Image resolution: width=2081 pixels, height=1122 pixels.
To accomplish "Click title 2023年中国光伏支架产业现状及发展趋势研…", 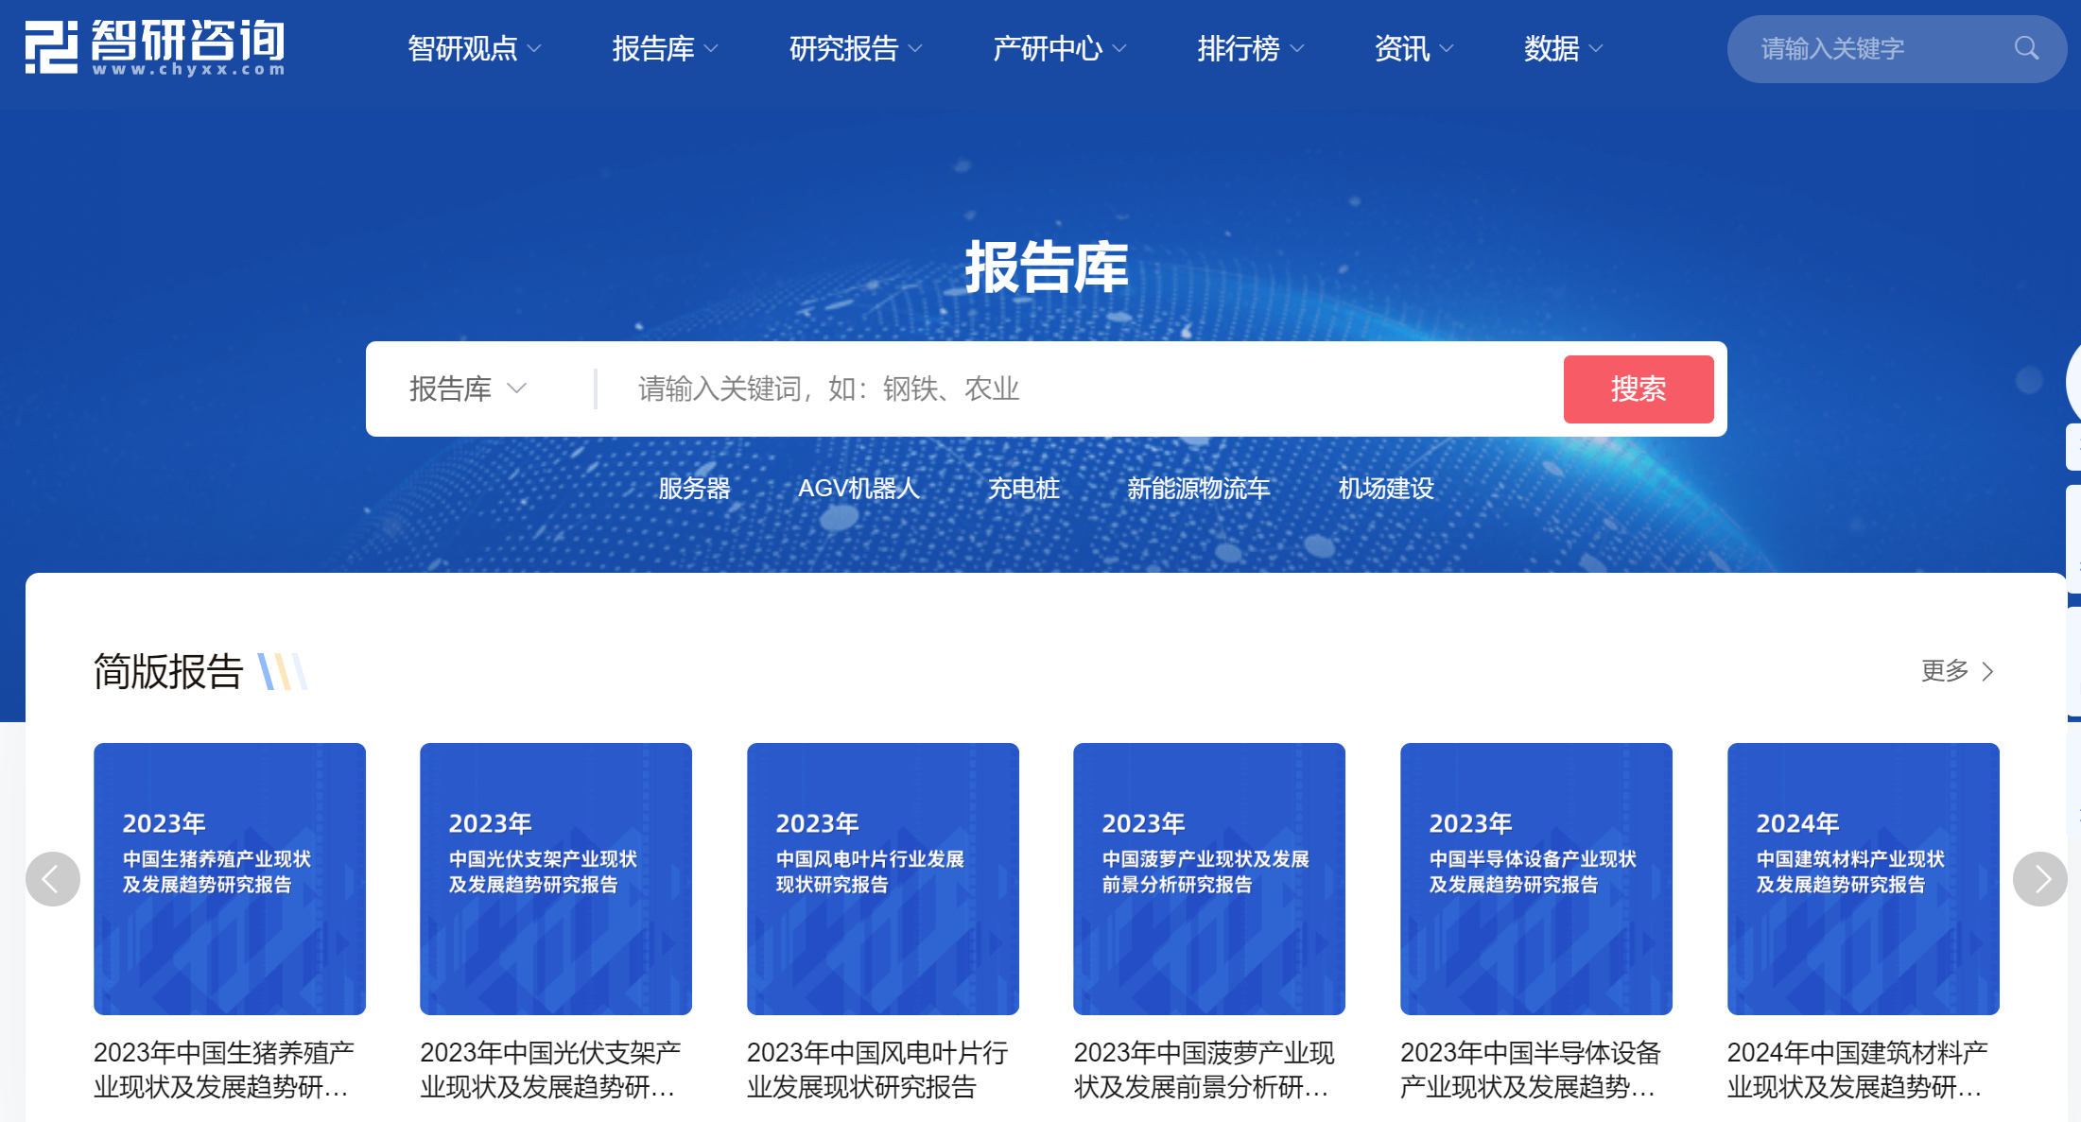I will tap(551, 1070).
